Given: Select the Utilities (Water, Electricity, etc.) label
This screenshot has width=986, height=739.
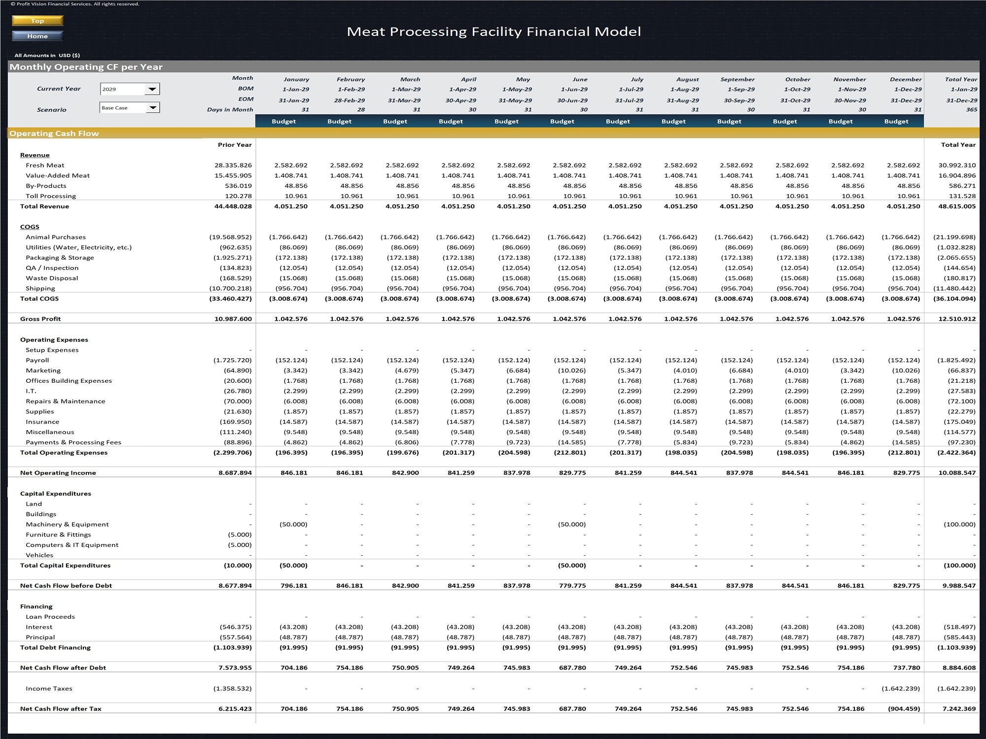Looking at the screenshot, I should 79,248.
